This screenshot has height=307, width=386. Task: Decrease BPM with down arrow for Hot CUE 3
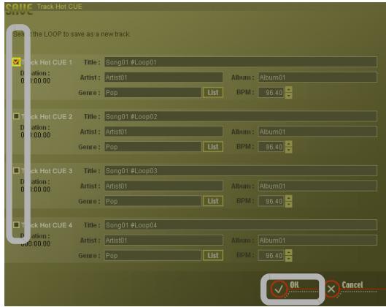[x=288, y=204]
